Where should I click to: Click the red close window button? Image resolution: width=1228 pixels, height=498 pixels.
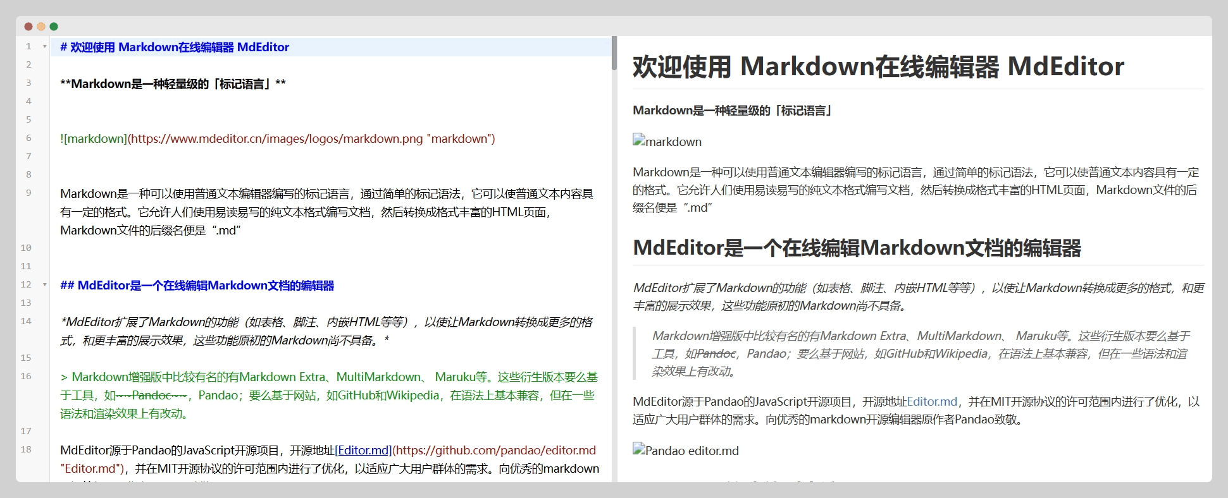point(28,27)
